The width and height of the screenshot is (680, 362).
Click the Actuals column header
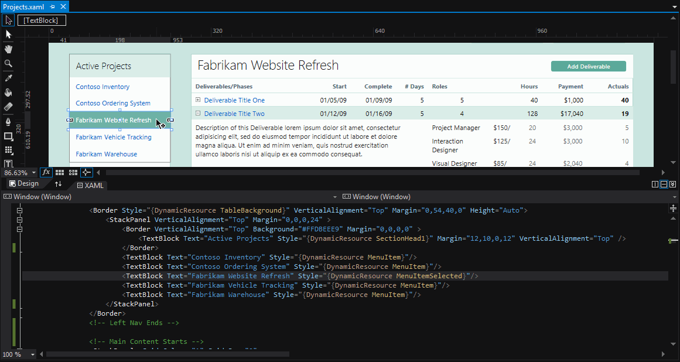point(618,86)
